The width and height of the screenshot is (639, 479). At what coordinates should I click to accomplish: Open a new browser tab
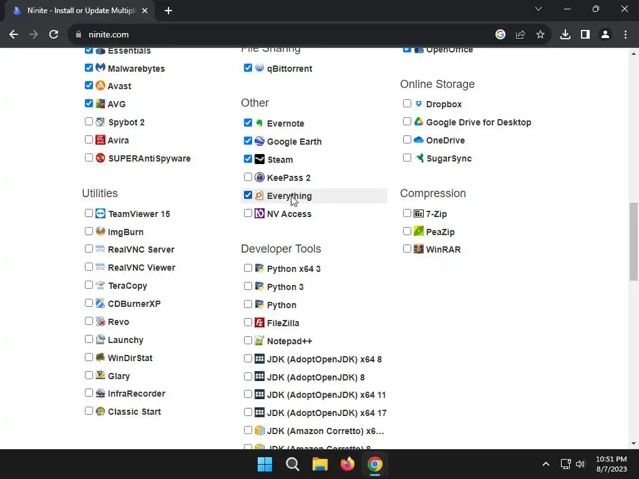coord(168,11)
